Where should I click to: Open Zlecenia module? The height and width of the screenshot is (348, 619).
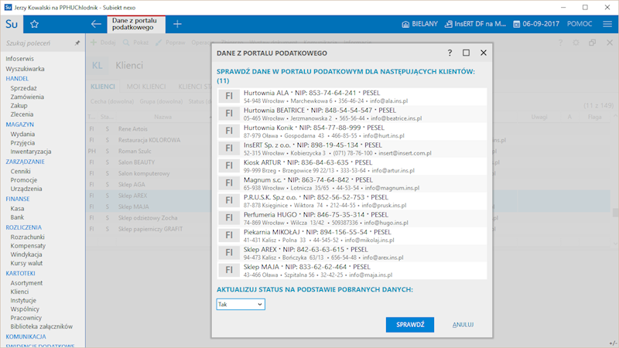coord(22,114)
